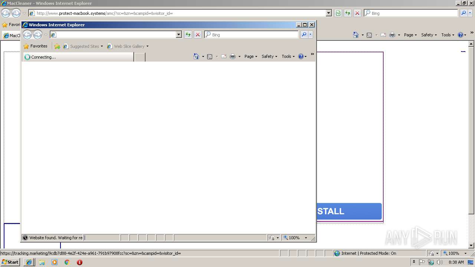The height and width of the screenshot is (267, 475).
Task: Stop loading in MacCleaner window
Action: coord(357,13)
